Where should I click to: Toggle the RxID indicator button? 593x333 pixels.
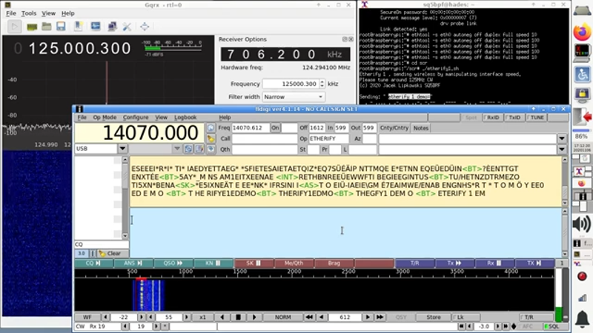pyautogui.click(x=491, y=118)
